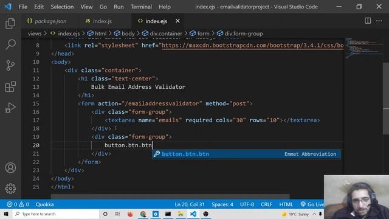Click the form breadcrumb
This screenshot has height=219, width=389.
tap(200, 33)
